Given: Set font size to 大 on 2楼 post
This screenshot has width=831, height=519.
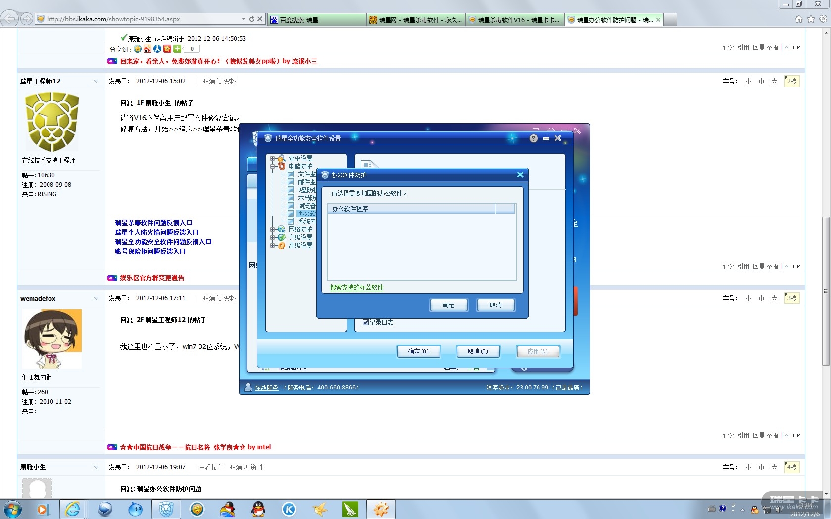Looking at the screenshot, I should click(774, 81).
